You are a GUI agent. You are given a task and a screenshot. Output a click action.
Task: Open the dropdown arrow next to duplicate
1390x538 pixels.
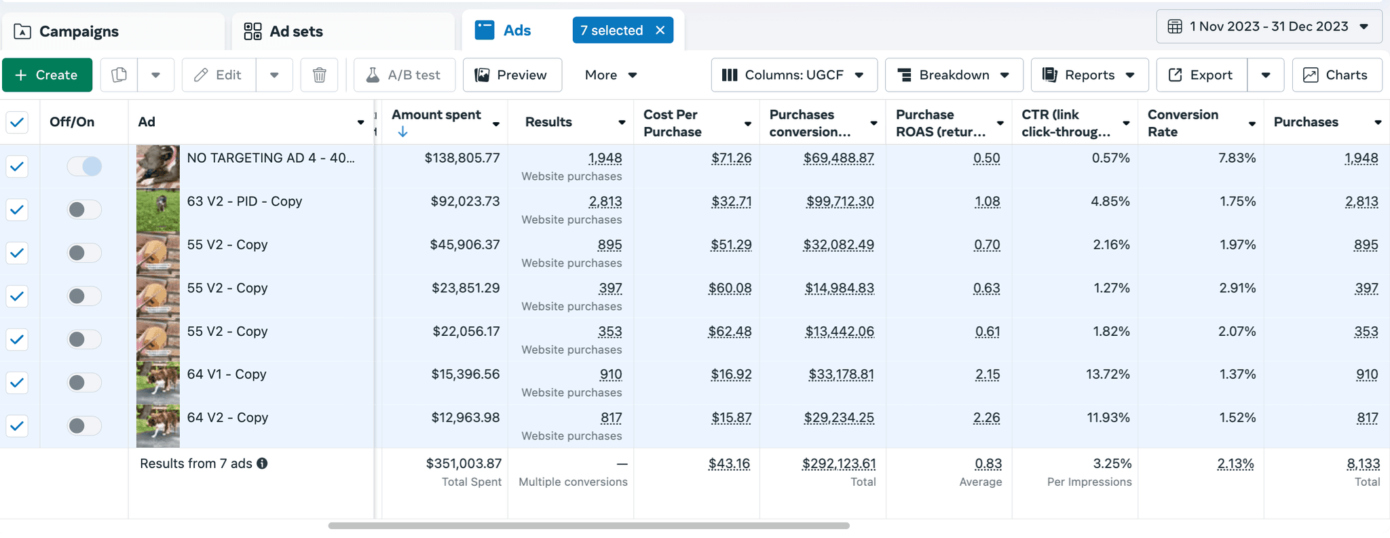coord(156,75)
